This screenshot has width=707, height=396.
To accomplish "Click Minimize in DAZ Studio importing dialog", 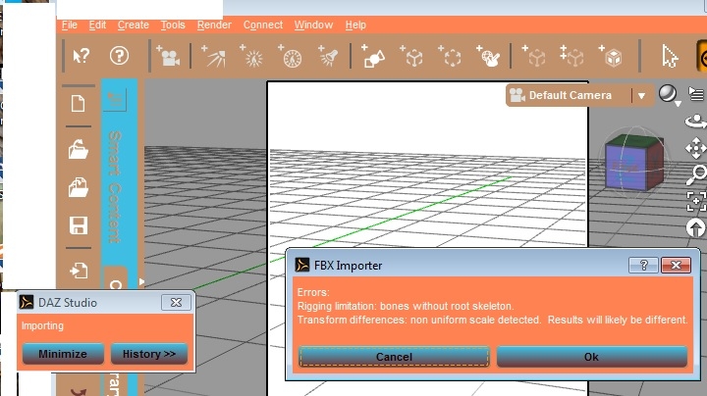I will (x=63, y=354).
